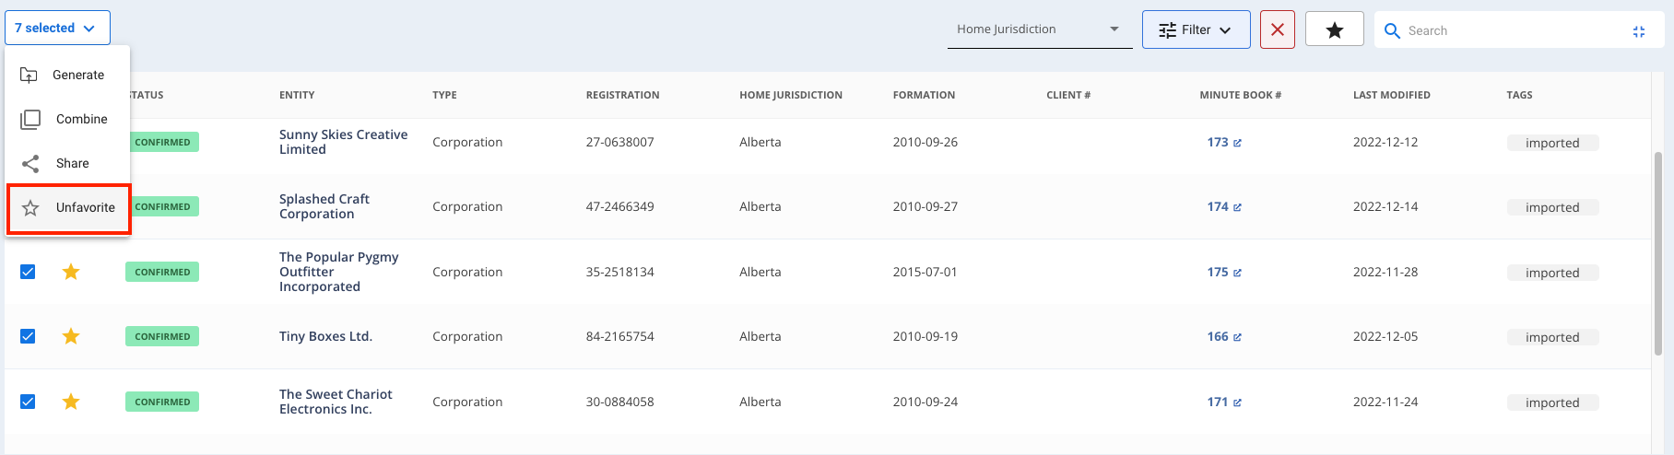Click registration number 30-0884058
1674x455 pixels.
click(x=619, y=402)
